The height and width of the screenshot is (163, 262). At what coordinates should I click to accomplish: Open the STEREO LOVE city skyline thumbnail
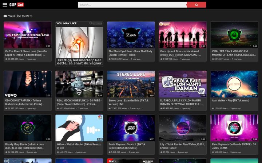(x=131, y=84)
